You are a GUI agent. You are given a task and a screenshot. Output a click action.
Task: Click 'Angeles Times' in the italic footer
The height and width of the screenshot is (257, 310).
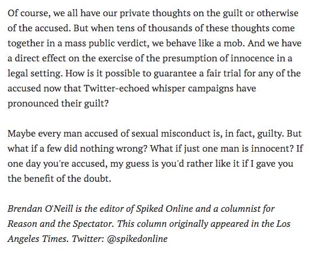(x=37, y=239)
